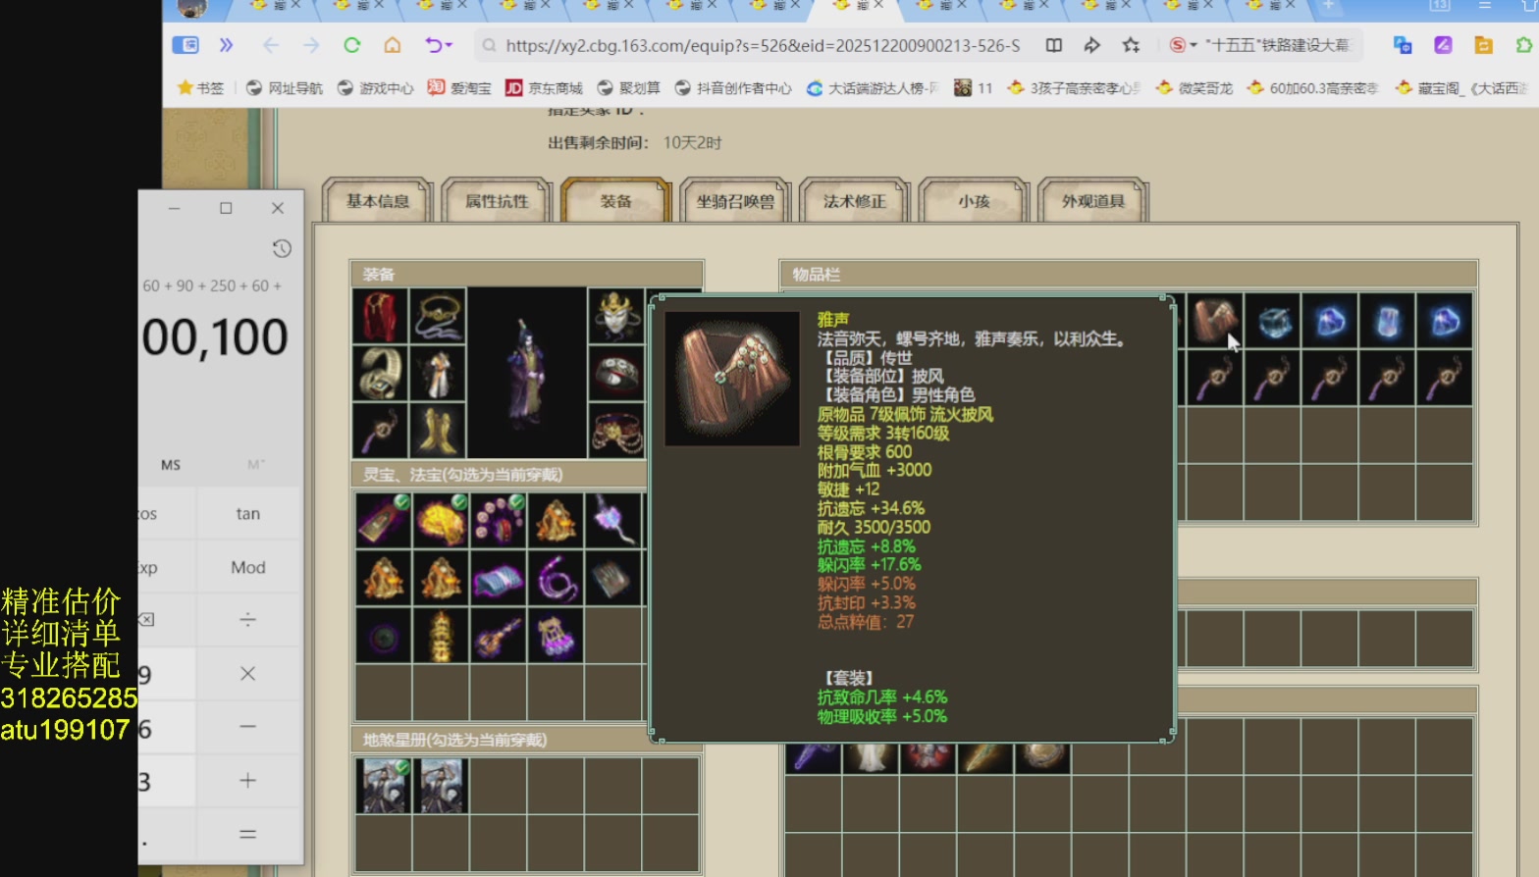The height and width of the screenshot is (877, 1539).
Task: Select the brown cape item in inventory
Action: pos(1215,321)
